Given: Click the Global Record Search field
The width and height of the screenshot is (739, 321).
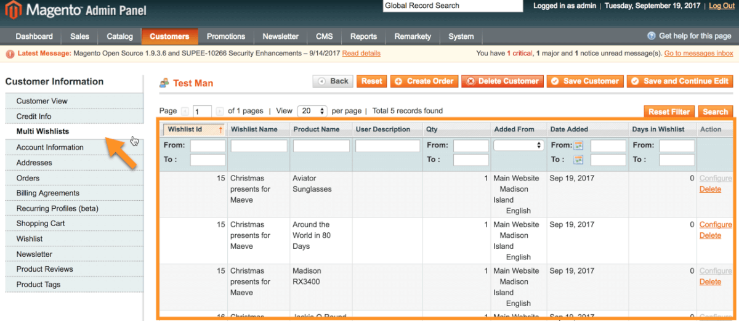Looking at the screenshot, I should coord(452,6).
